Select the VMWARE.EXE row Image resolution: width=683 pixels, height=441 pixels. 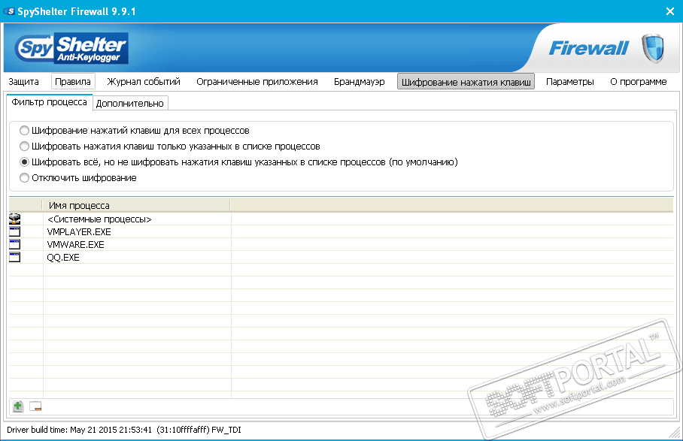(341, 244)
